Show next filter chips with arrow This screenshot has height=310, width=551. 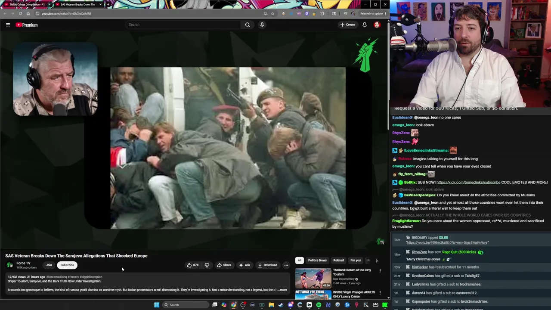coord(377,260)
